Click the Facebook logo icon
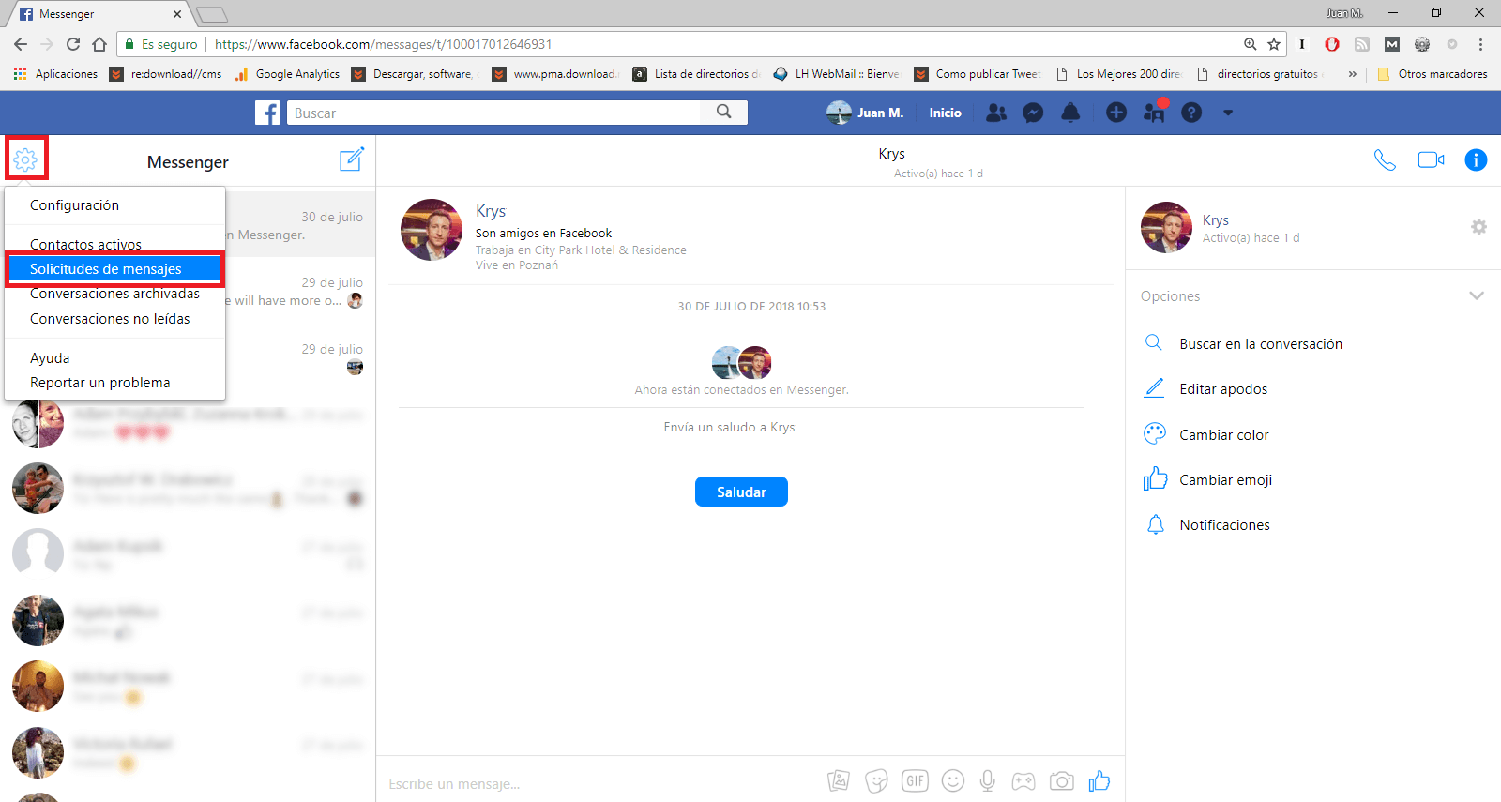The height and width of the screenshot is (802, 1501). coord(267,113)
